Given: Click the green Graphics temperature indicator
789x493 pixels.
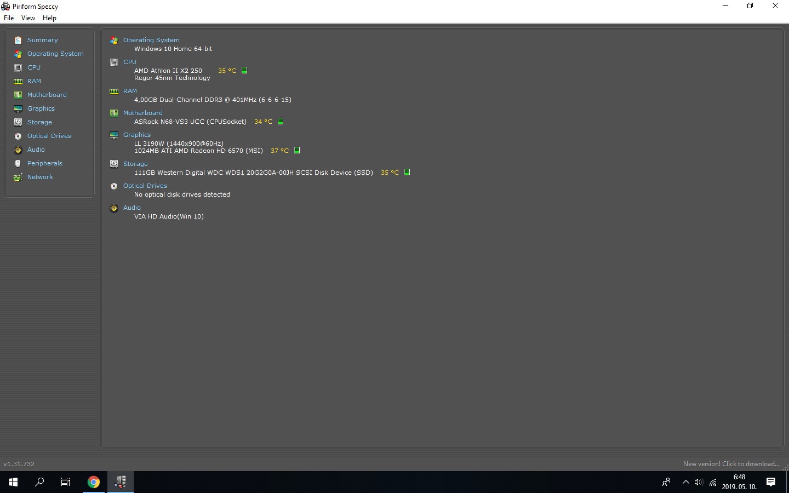Looking at the screenshot, I should coord(297,150).
